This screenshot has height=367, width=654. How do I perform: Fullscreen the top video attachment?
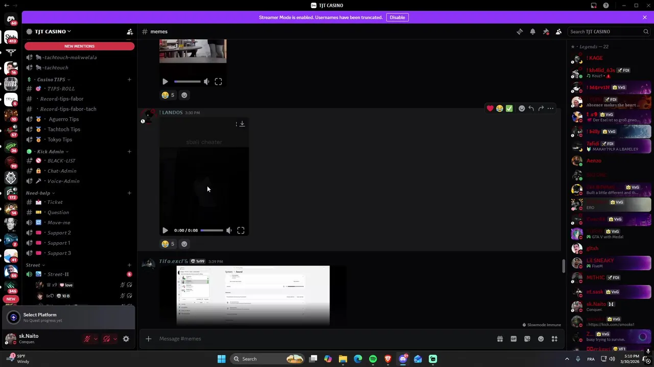coord(218,82)
